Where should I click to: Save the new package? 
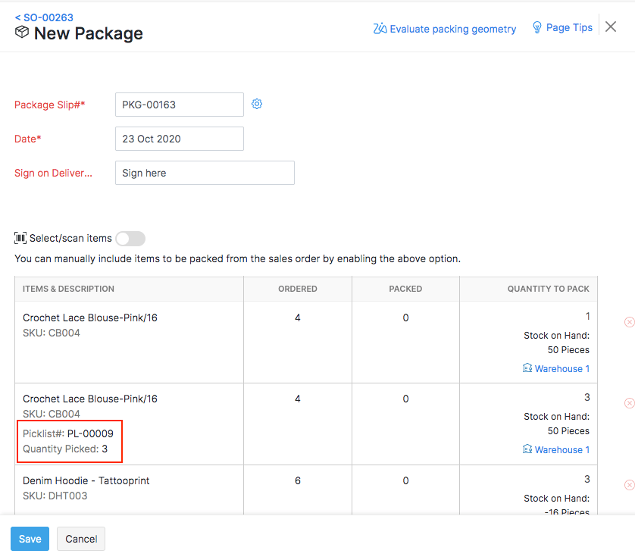[29, 539]
